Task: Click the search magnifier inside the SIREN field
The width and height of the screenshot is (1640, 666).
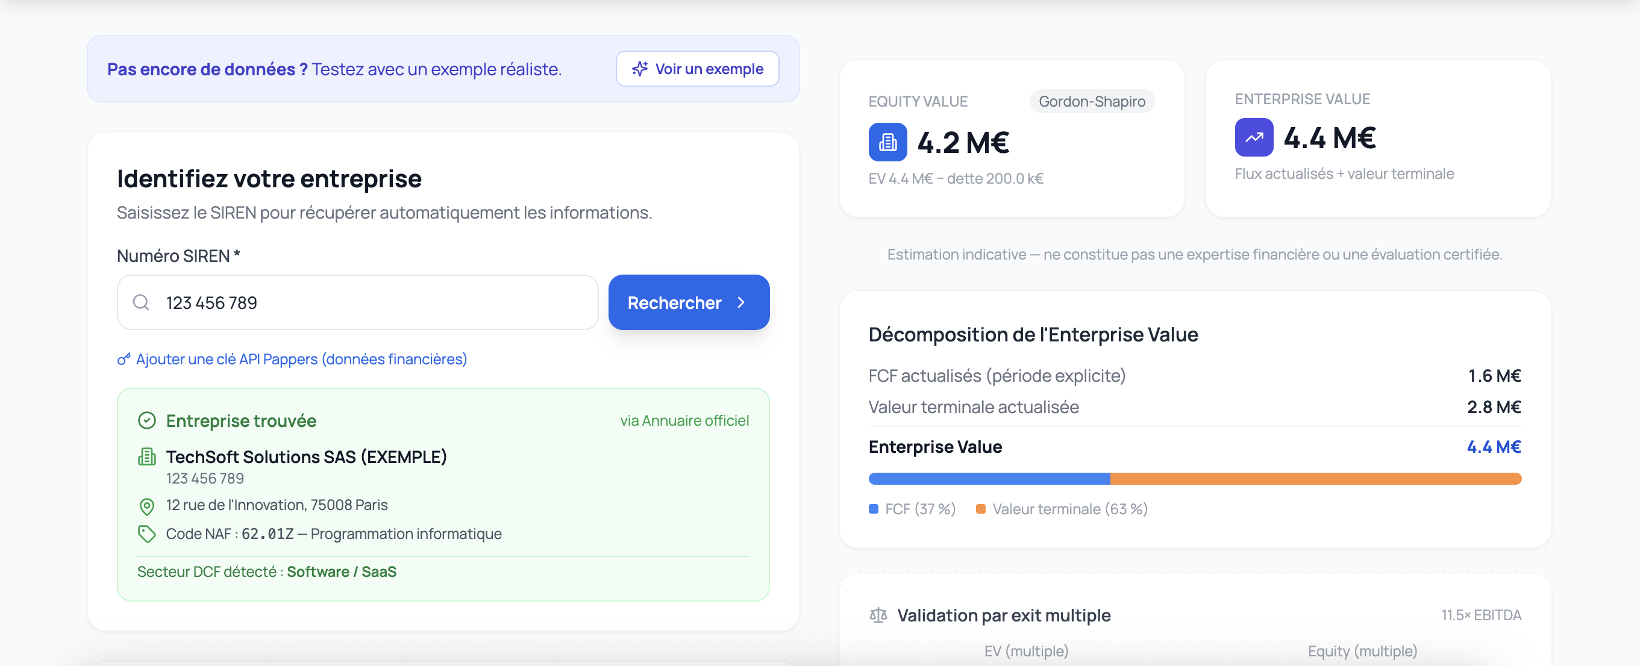Action: click(141, 303)
